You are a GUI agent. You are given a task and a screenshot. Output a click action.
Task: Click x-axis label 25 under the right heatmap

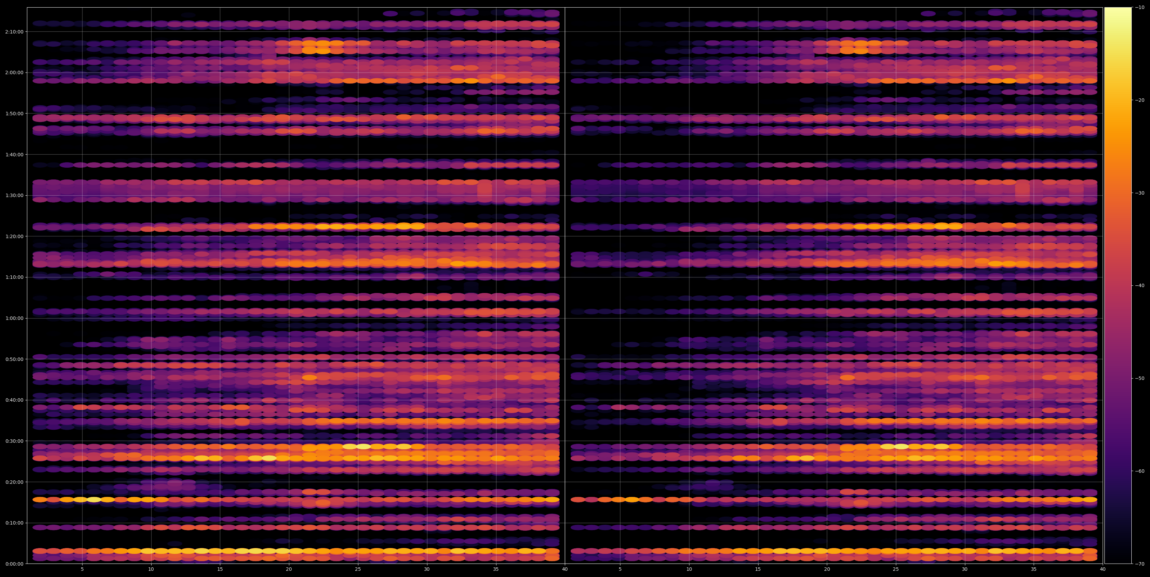click(896, 569)
